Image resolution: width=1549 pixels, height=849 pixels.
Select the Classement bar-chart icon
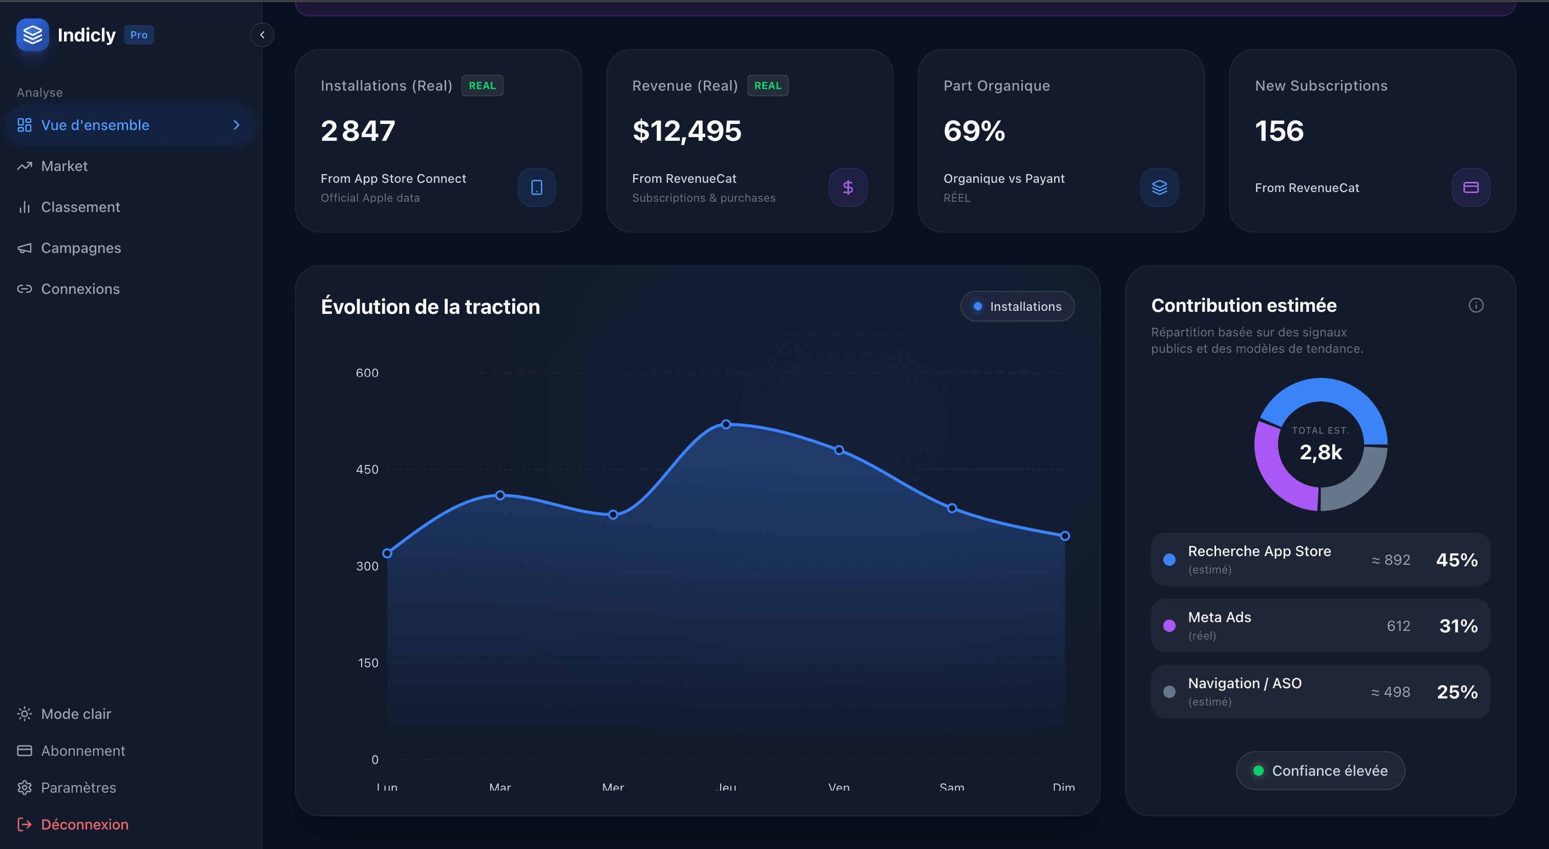[x=25, y=207]
